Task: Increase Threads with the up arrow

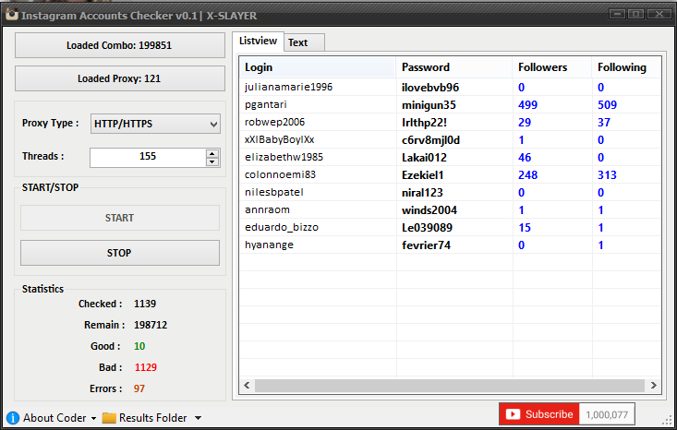Action: [212, 153]
